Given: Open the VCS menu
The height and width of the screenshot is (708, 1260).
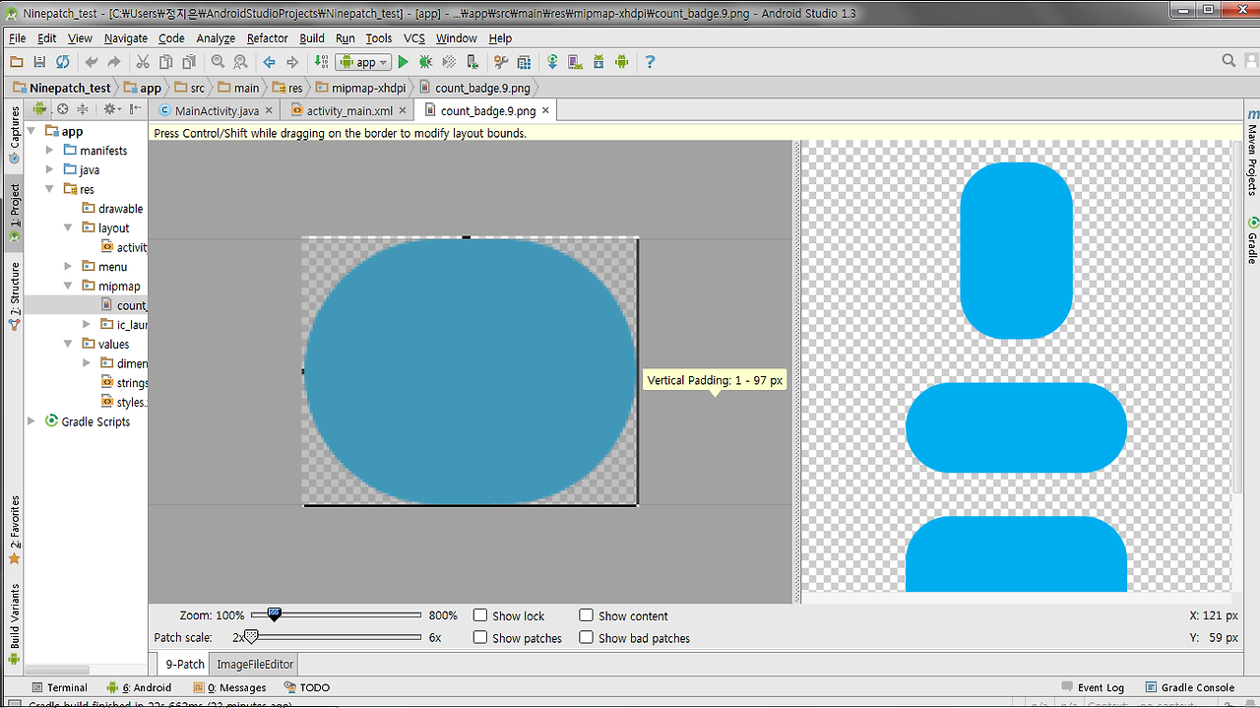Looking at the screenshot, I should (414, 38).
